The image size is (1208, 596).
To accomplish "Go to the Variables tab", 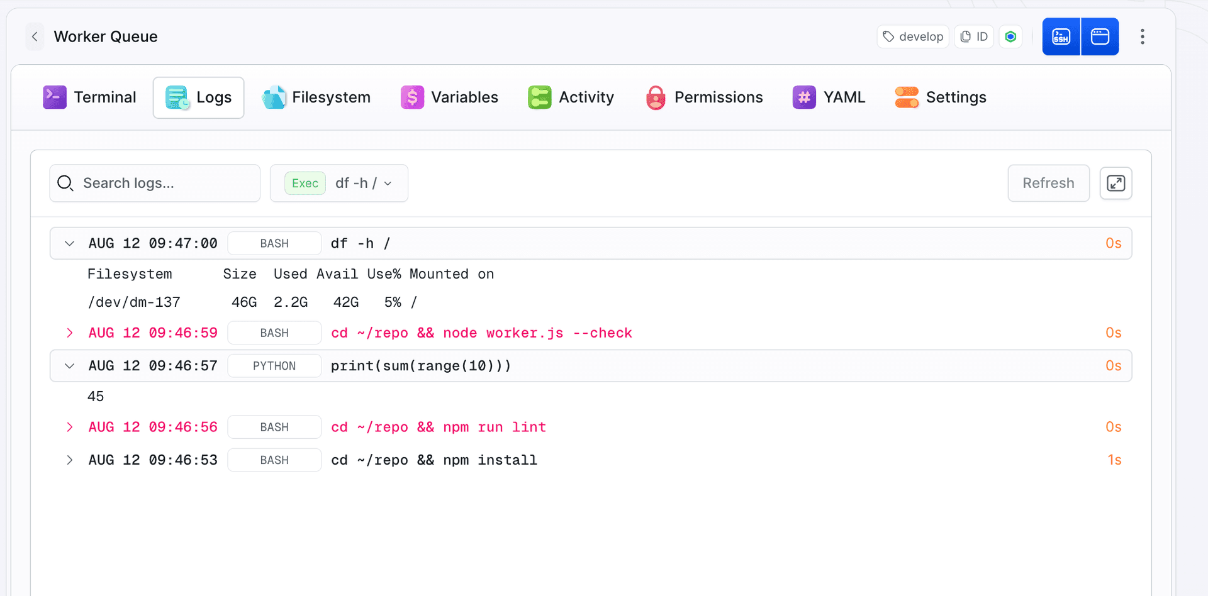I will point(449,97).
